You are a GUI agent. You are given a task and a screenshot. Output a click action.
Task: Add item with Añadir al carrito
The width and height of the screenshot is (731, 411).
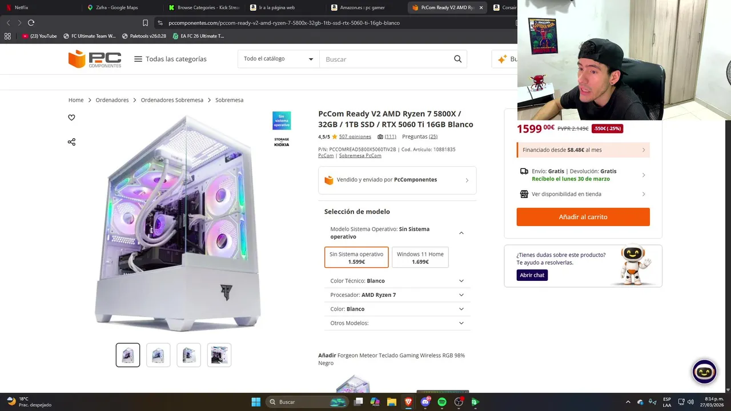click(x=583, y=217)
